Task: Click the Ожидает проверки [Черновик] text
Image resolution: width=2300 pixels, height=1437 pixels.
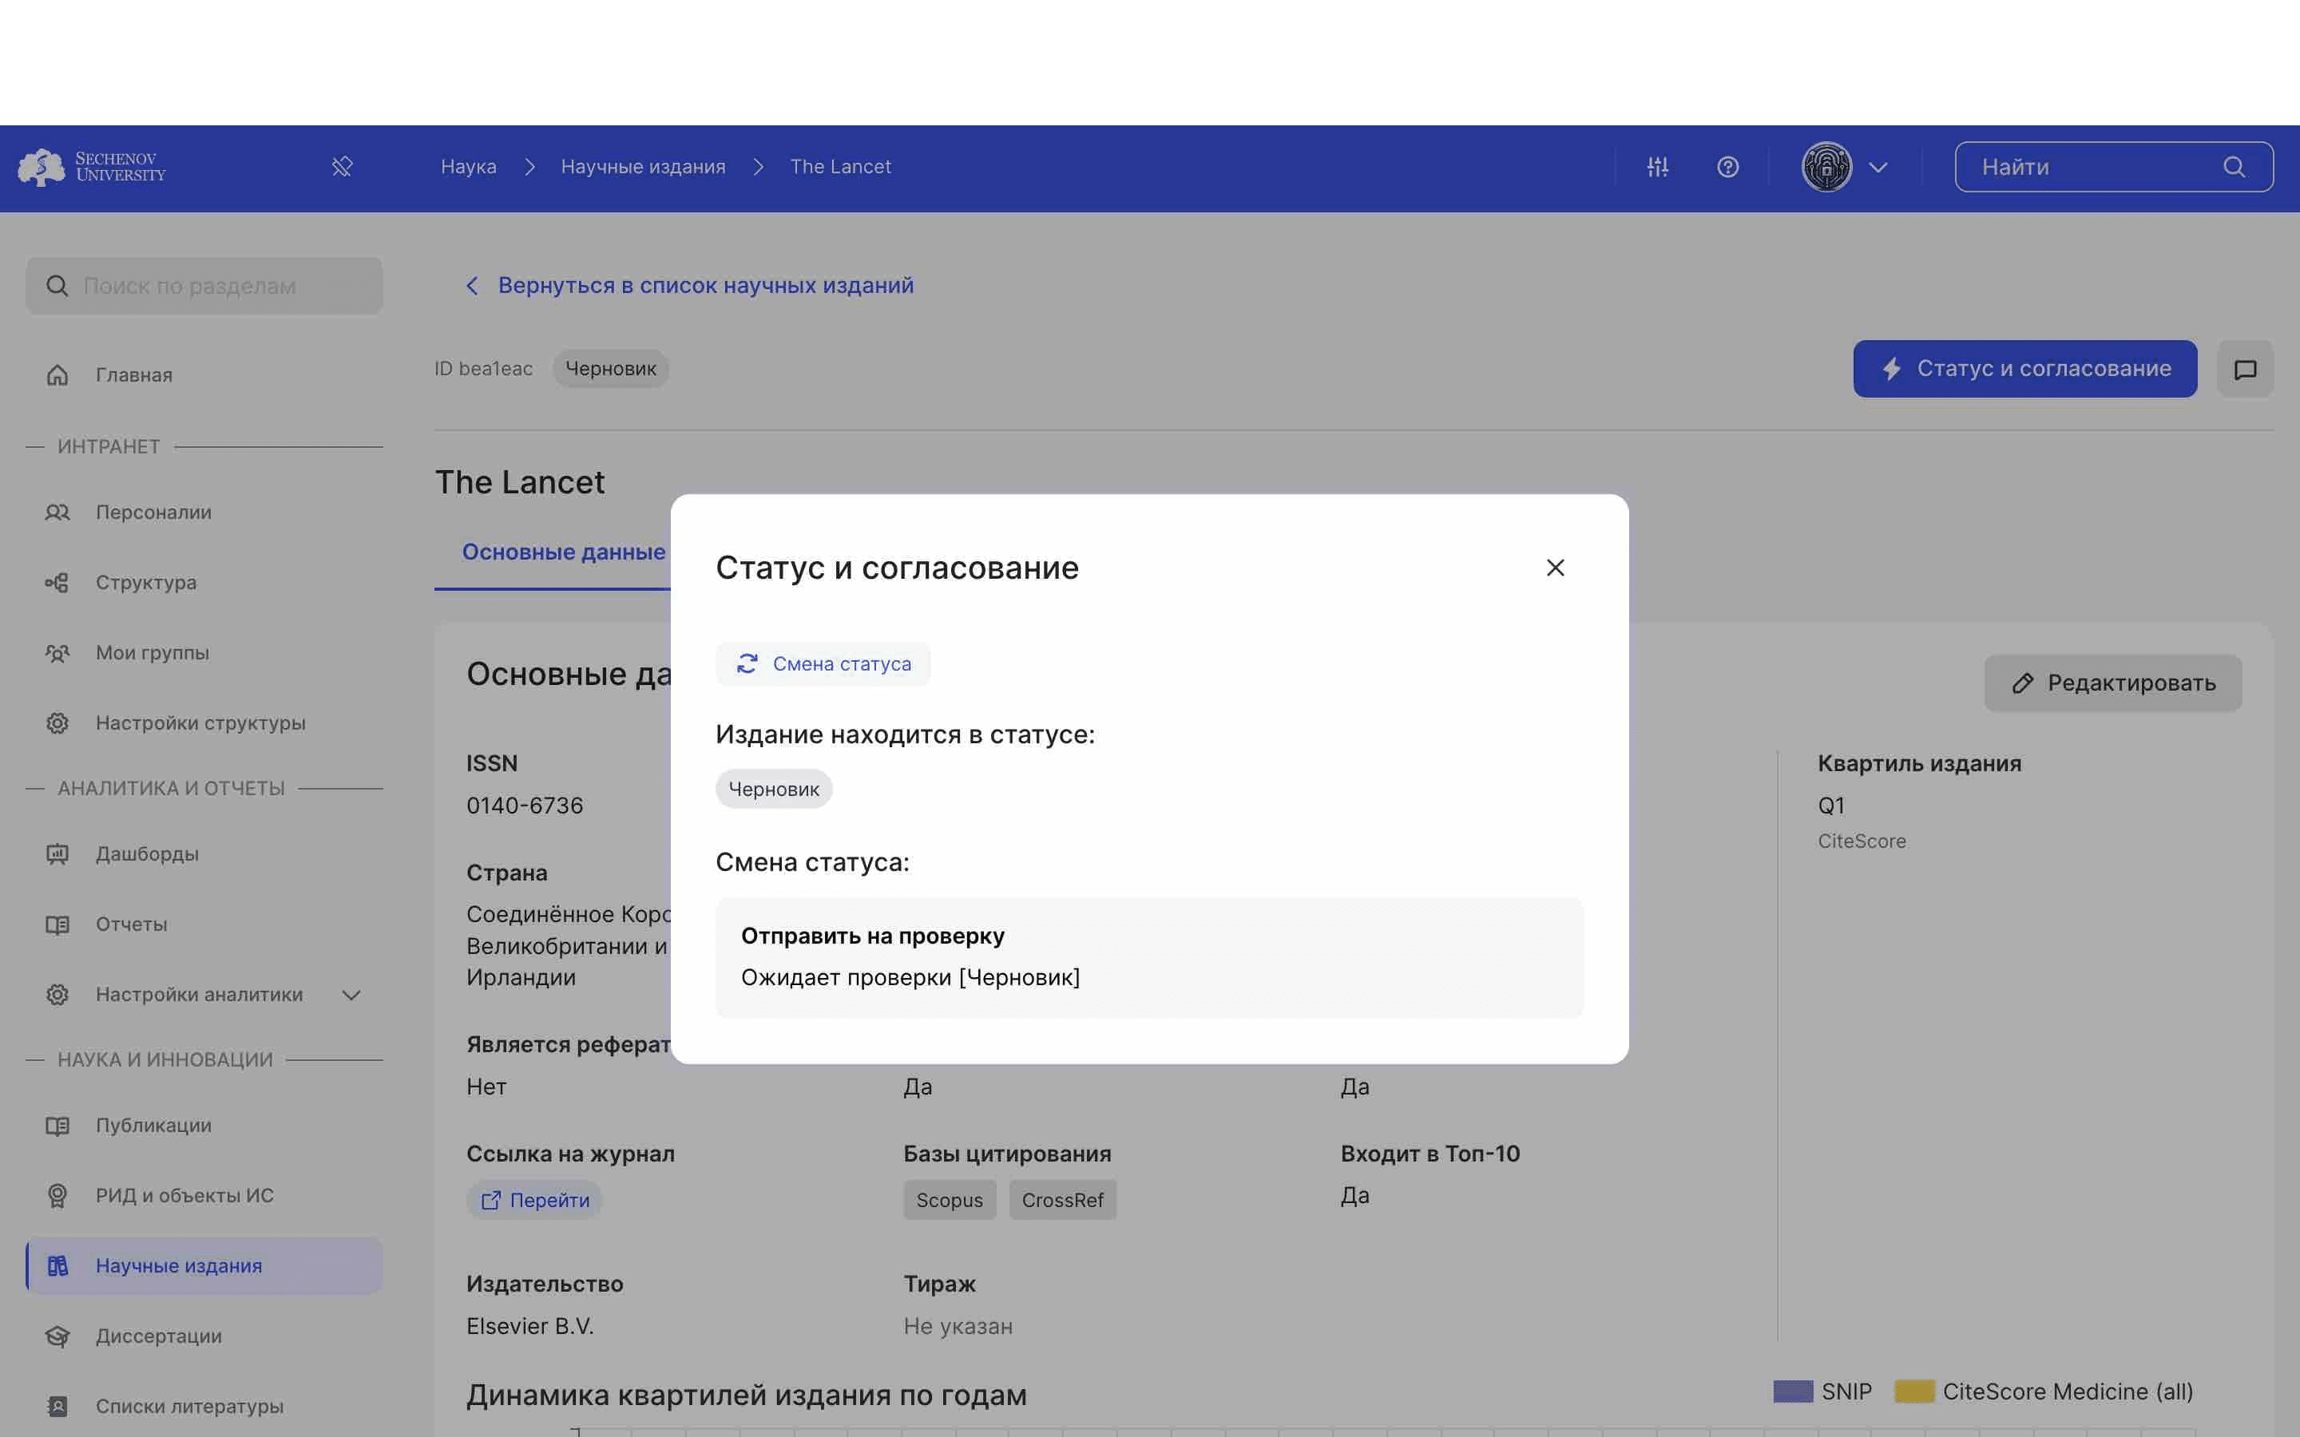Action: pos(910,978)
